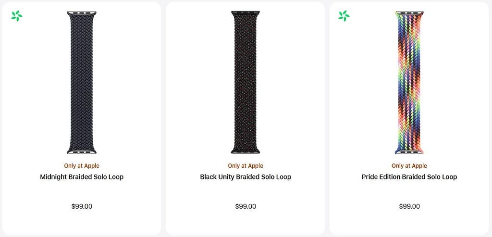Click the top connector of the Black Unity band
The image size is (492, 237).
246,13
